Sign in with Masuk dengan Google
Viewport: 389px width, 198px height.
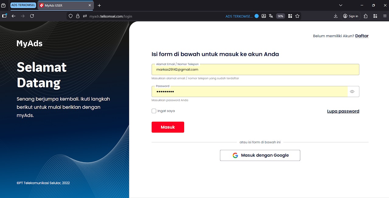(x=260, y=155)
